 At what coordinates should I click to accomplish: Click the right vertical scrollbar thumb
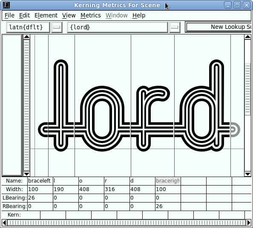click(x=247, y=89)
